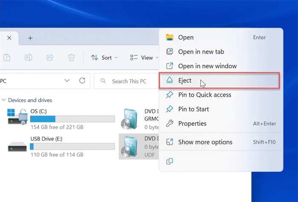The height and width of the screenshot is (202, 298).
Task: Select the OS (C:) drive icon
Action: 17,117
